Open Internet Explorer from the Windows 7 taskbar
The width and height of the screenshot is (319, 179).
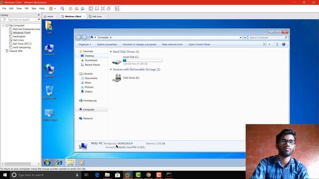pos(59,163)
